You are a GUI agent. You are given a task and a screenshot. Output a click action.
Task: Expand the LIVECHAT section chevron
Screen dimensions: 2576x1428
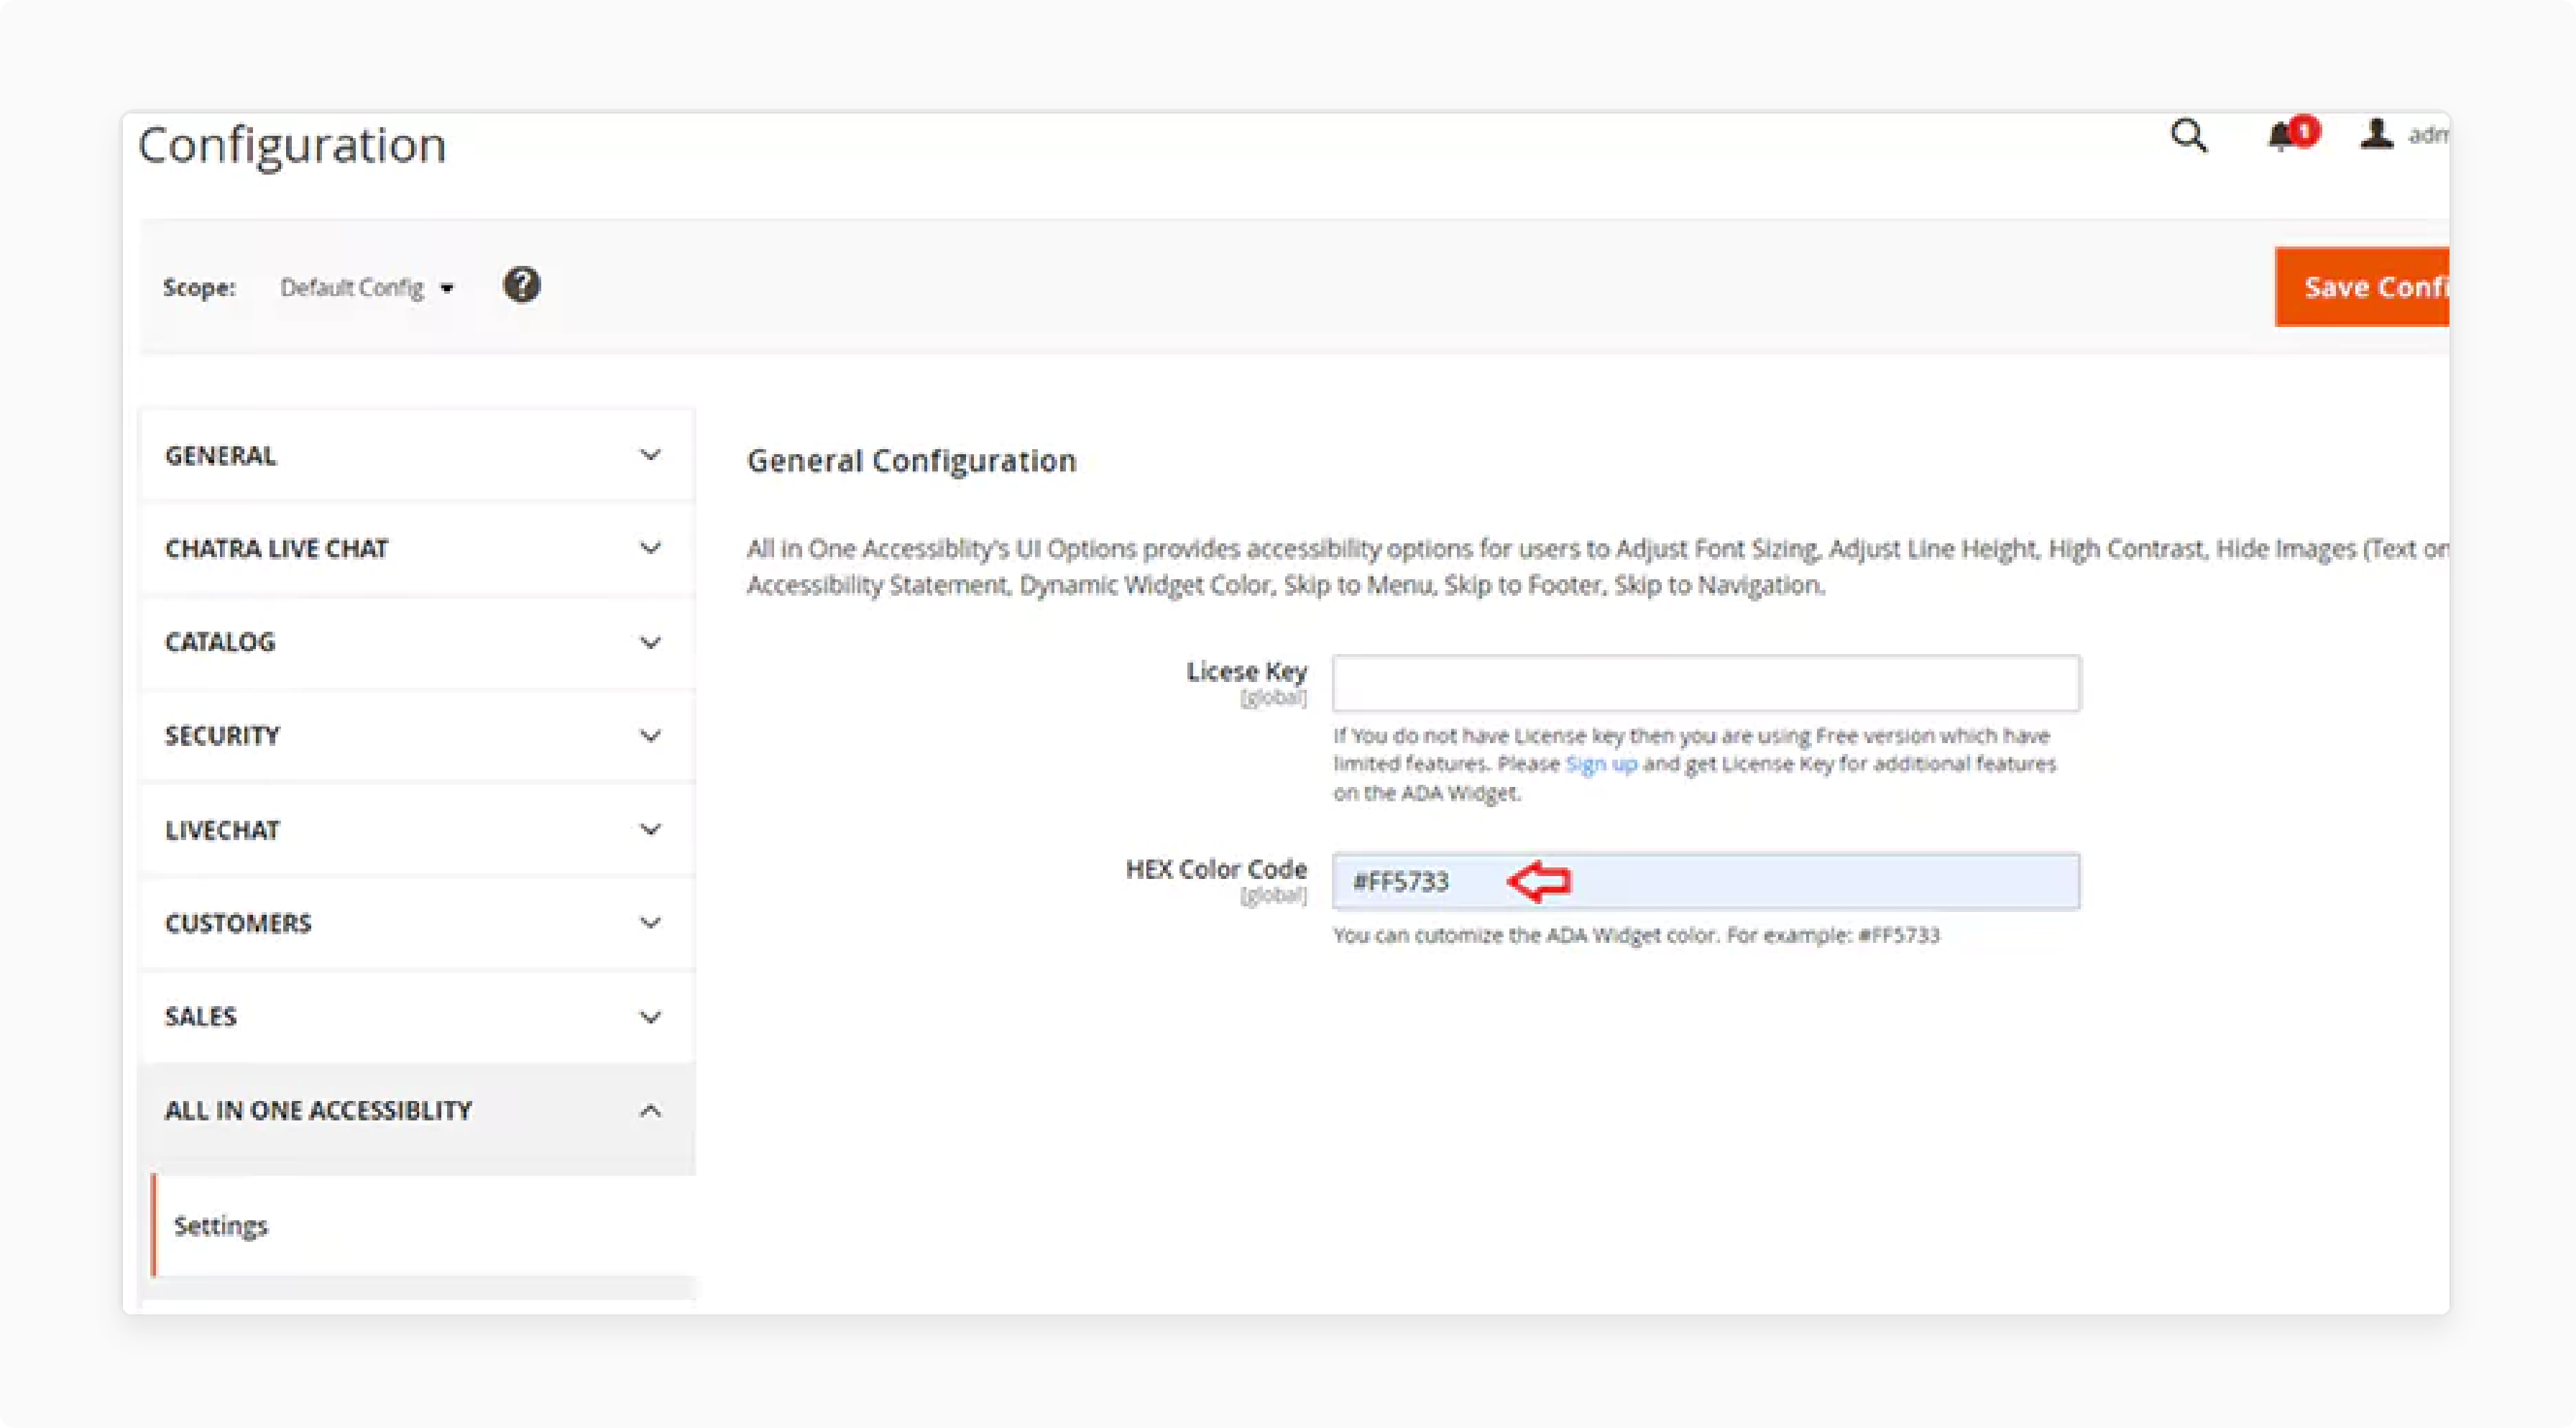pos(650,830)
